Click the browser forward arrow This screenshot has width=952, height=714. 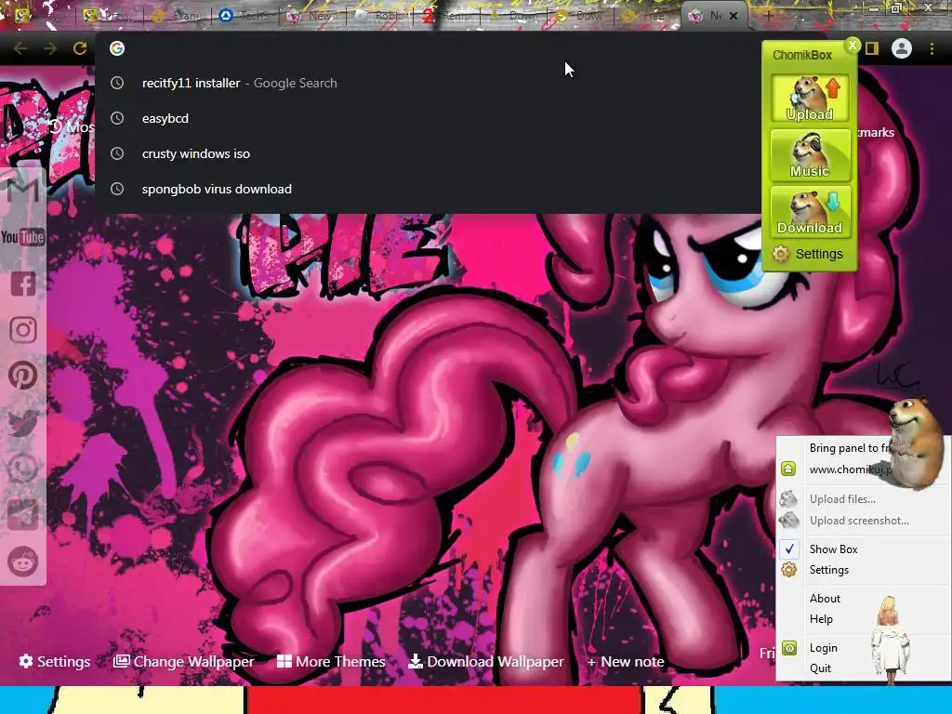(50, 48)
